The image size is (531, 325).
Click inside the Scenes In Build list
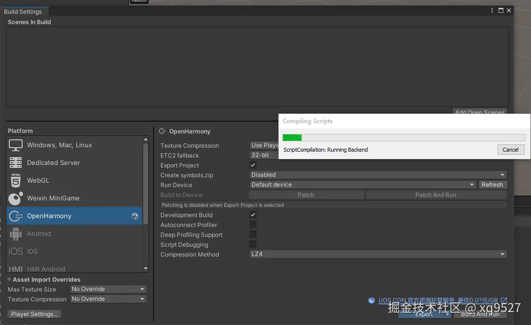pos(257,67)
